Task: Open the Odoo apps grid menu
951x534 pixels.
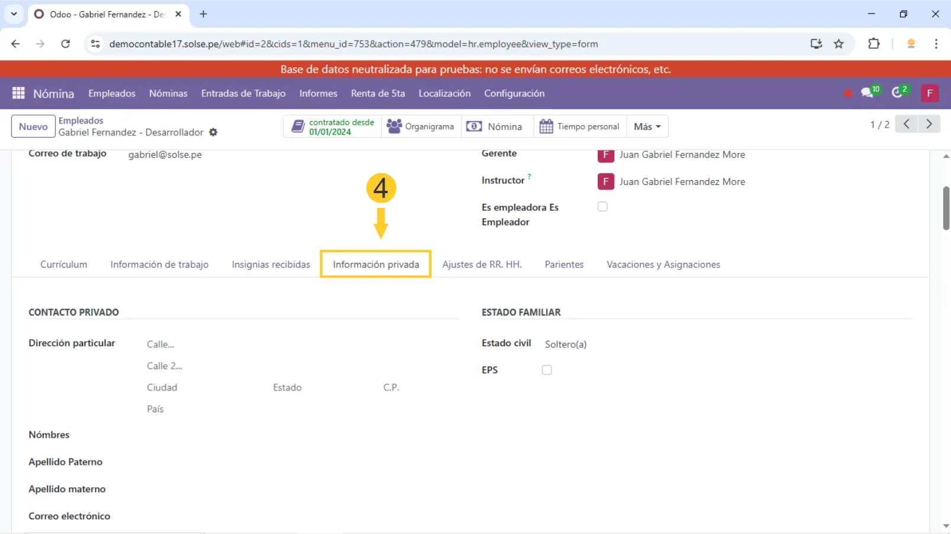Action: coord(18,93)
